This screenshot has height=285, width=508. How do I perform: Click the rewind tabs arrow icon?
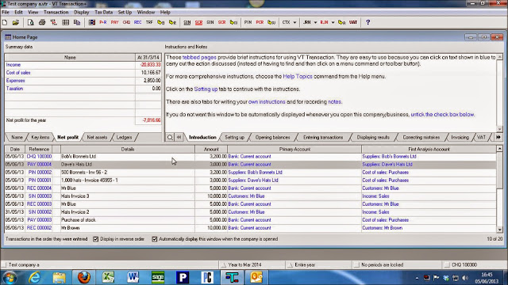tap(179, 137)
